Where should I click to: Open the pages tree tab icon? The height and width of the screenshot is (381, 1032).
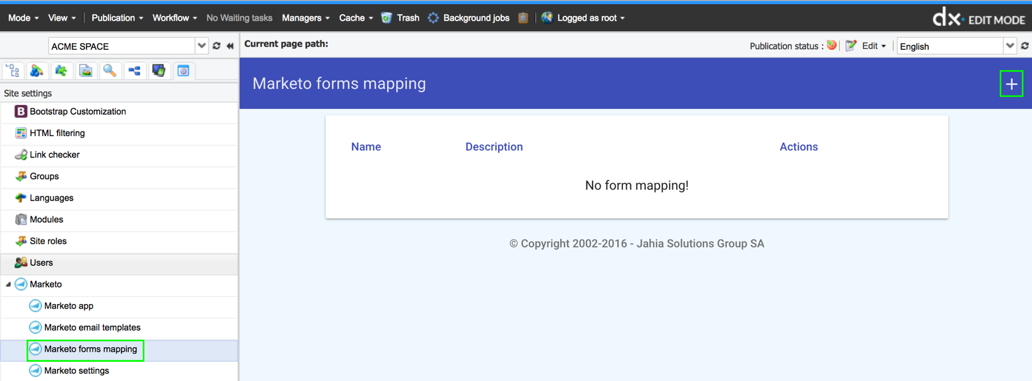[x=13, y=70]
